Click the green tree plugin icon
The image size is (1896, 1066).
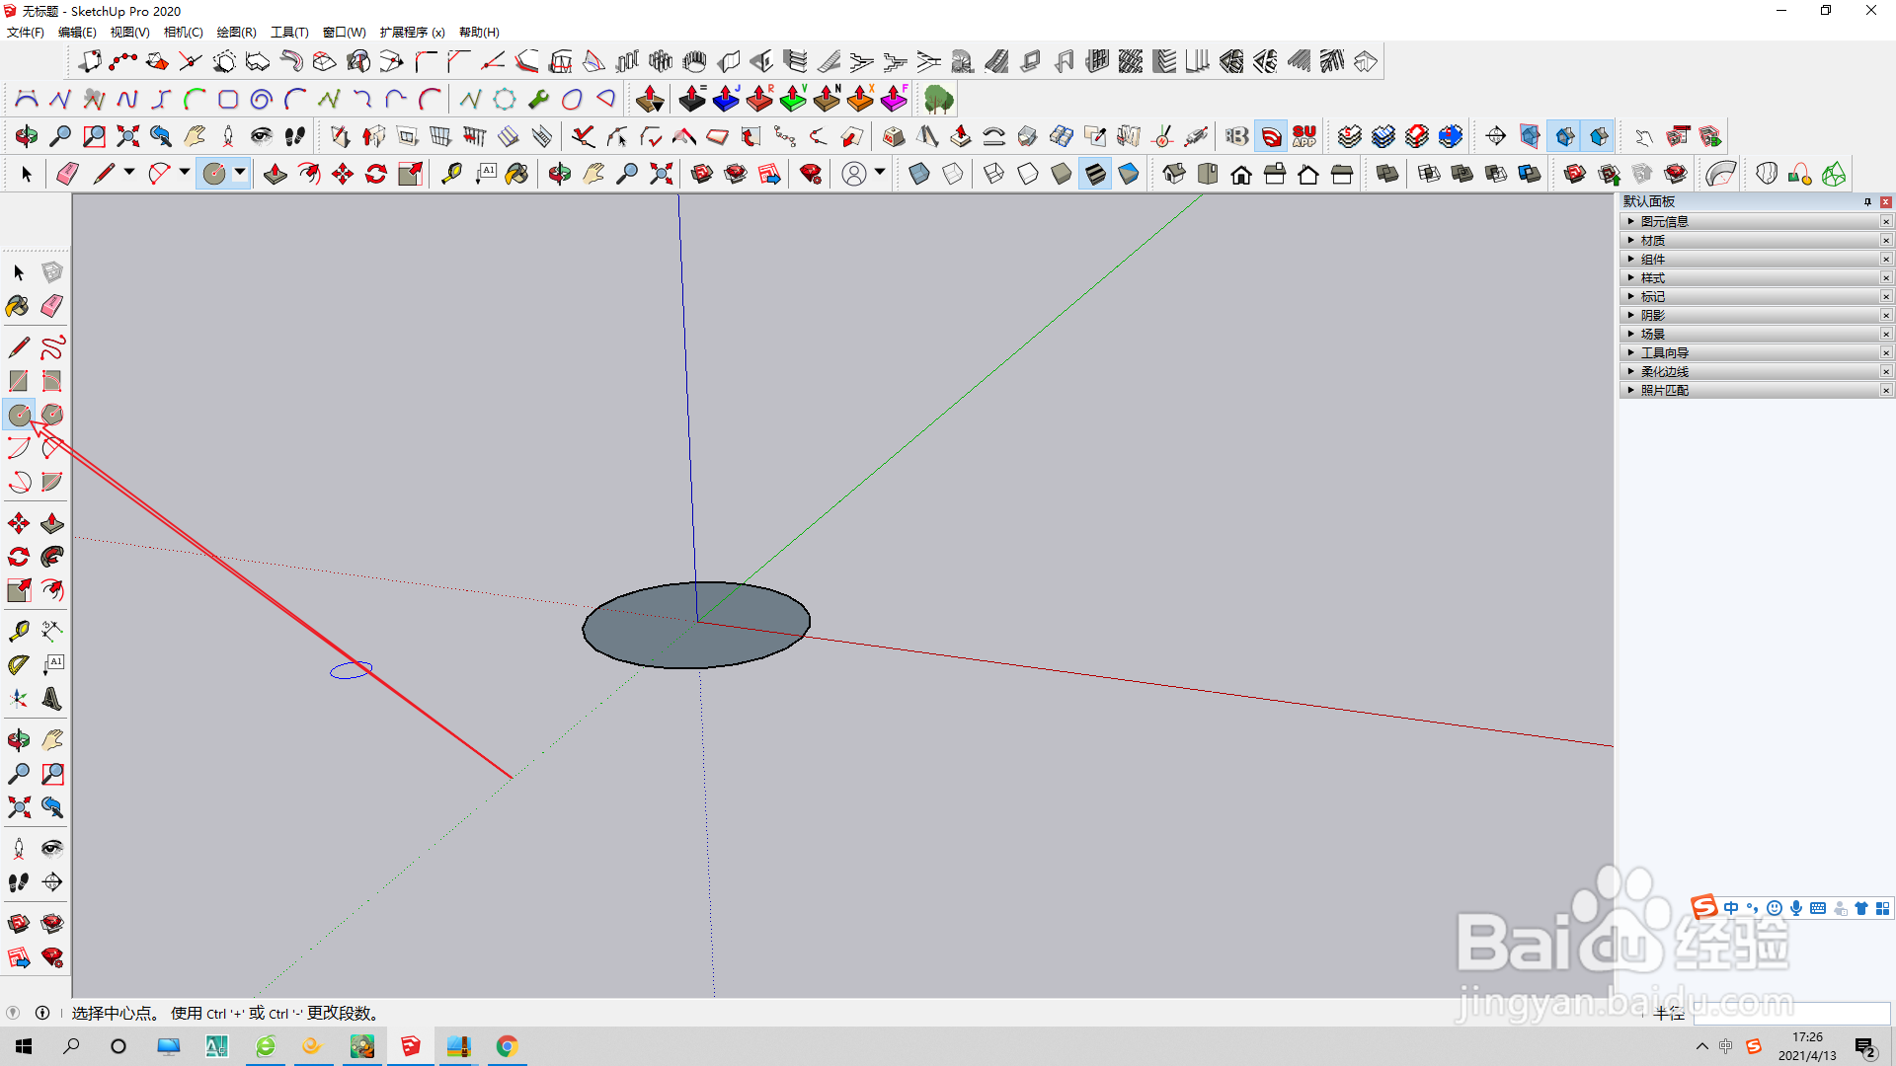[x=938, y=99]
